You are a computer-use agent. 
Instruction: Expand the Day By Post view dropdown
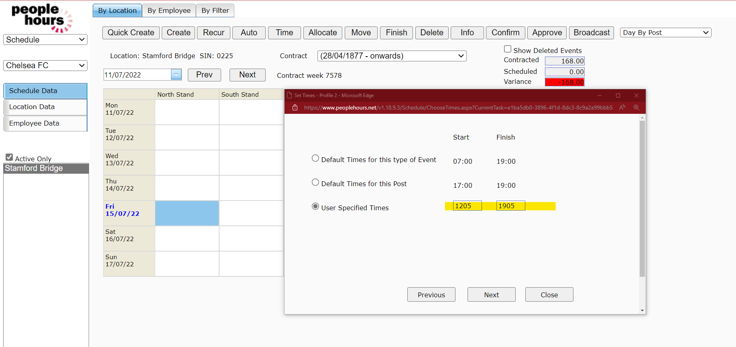665,32
